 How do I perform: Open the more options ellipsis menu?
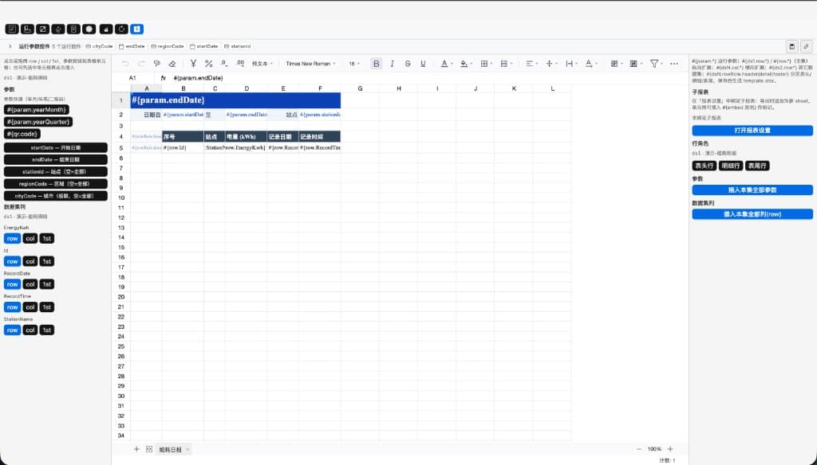point(674,64)
